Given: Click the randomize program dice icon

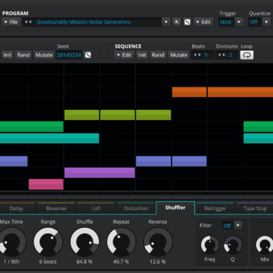Looking at the screenshot, I should click(187, 22).
